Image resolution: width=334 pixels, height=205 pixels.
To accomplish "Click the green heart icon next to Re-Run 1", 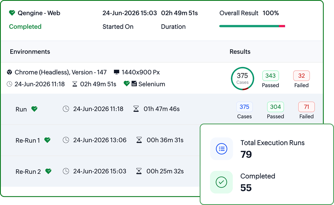I will [47, 140].
